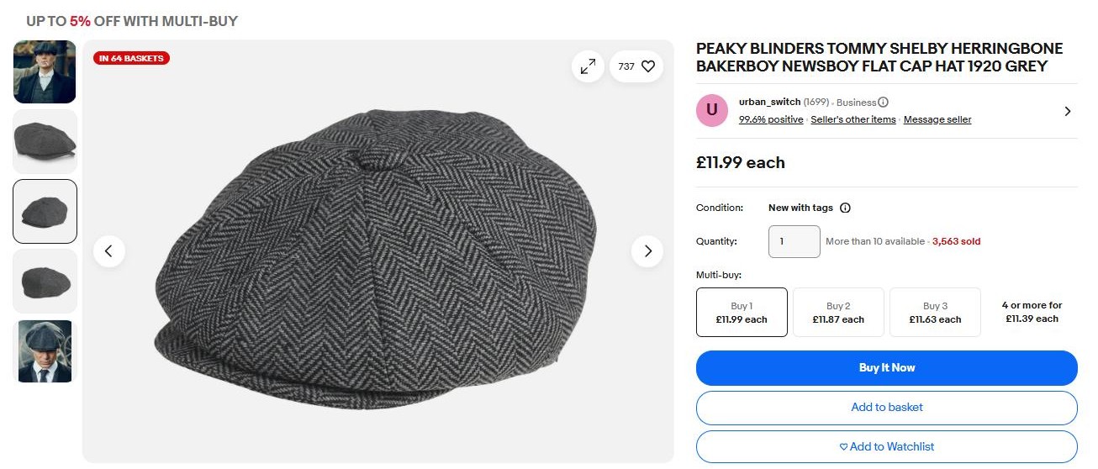
Task: Add item to Watchlist
Action: 886,447
